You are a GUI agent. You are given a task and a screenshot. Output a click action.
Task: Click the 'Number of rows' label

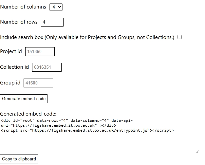[x=19, y=22]
